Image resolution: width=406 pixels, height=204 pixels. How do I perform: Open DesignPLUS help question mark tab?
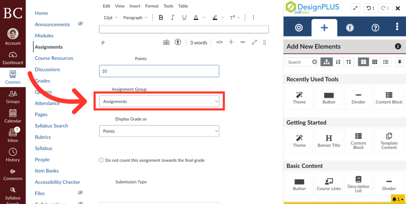click(375, 28)
